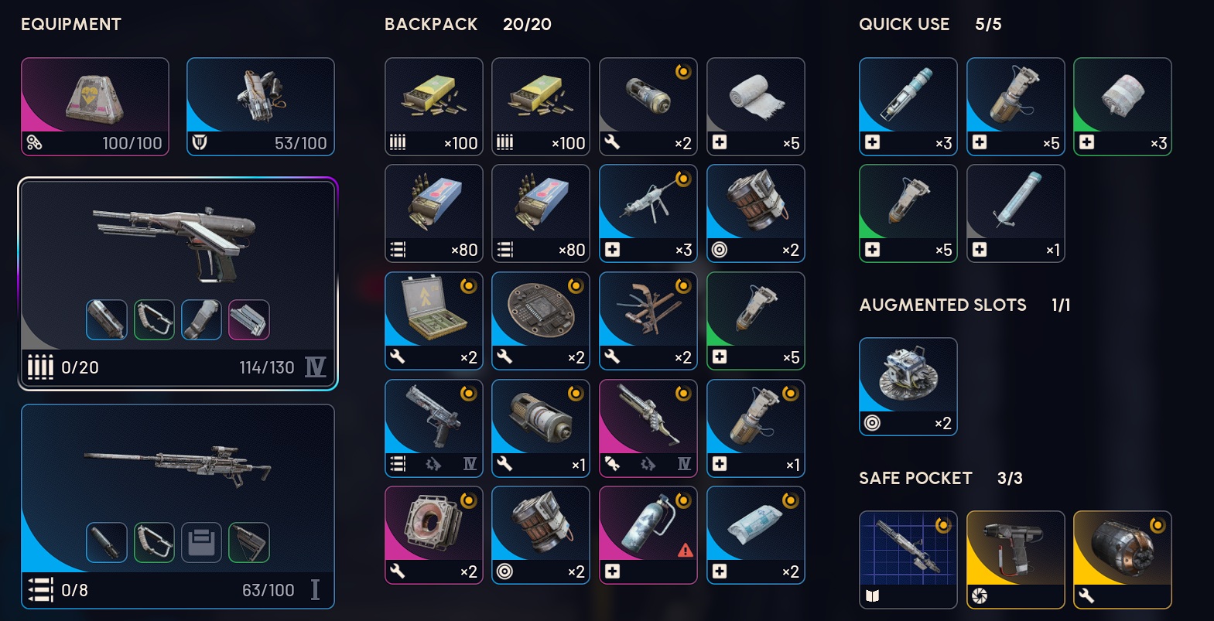Viewport: 1214px width, 621px height.
Task: Pick the pink-rarity weapon in backpack
Action: click(x=648, y=428)
